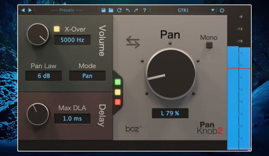Image resolution: width=269 pixels, height=156 pixels.
Task: Toggle the yellow X-Over enable button
Action: pyautogui.click(x=57, y=29)
